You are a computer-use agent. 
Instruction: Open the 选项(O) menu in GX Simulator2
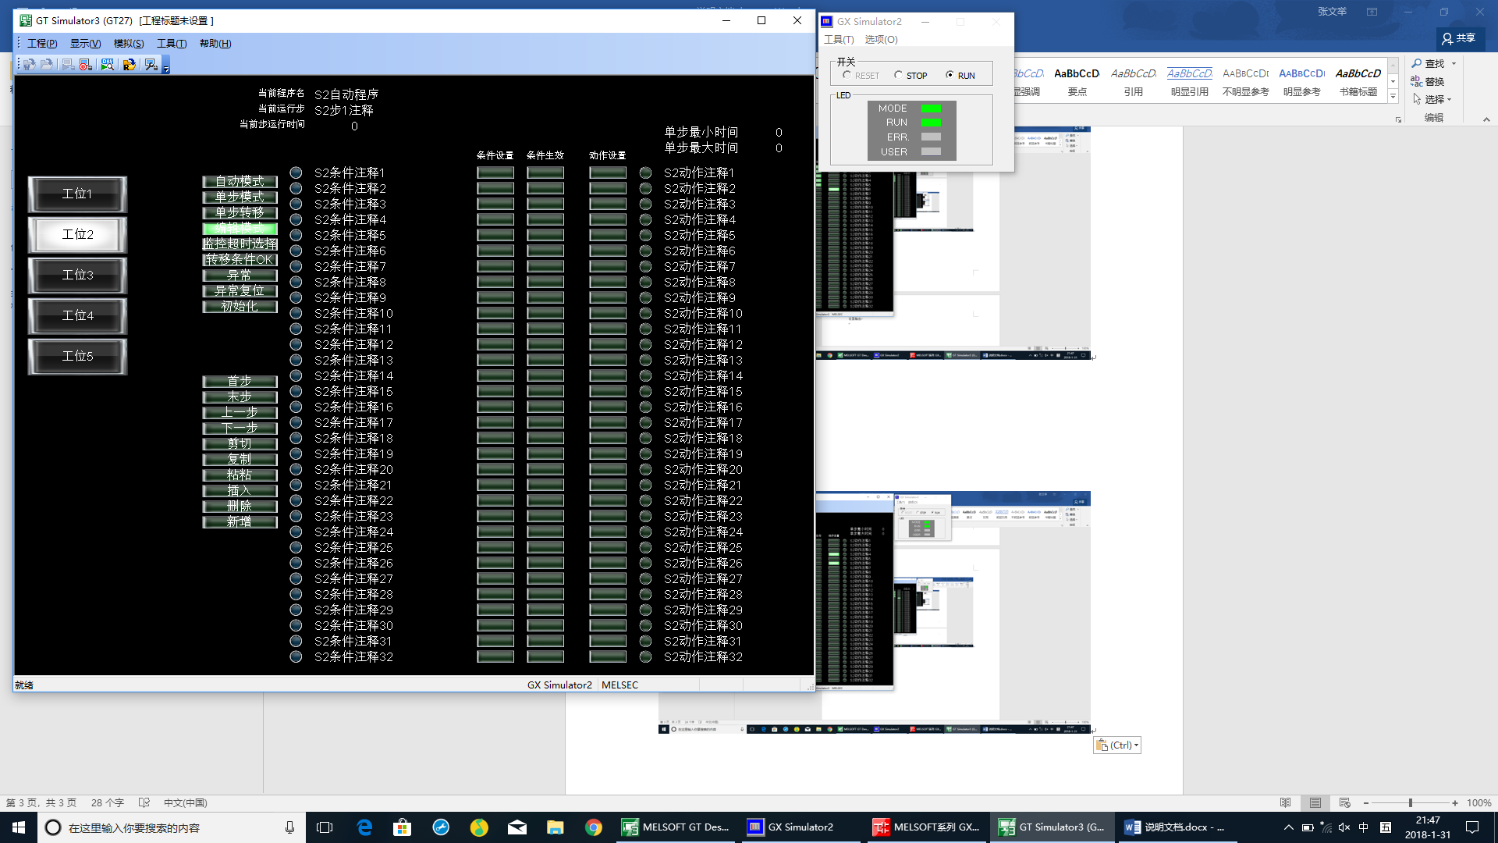(881, 40)
